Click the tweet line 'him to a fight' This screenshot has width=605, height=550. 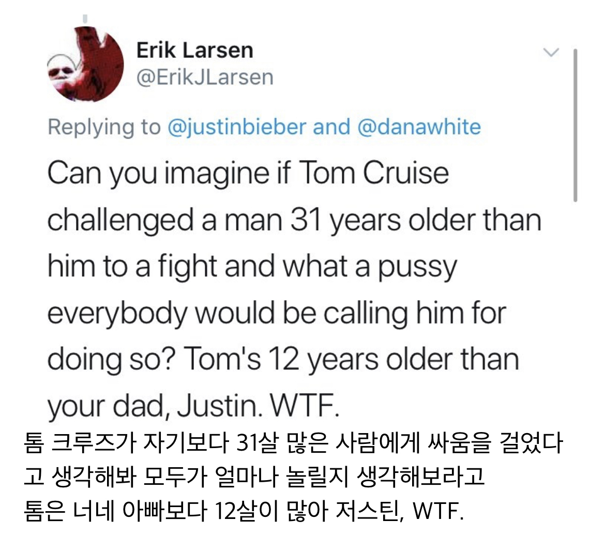(x=252, y=266)
